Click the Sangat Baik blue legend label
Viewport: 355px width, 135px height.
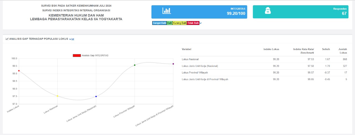click(x=159, y=23)
